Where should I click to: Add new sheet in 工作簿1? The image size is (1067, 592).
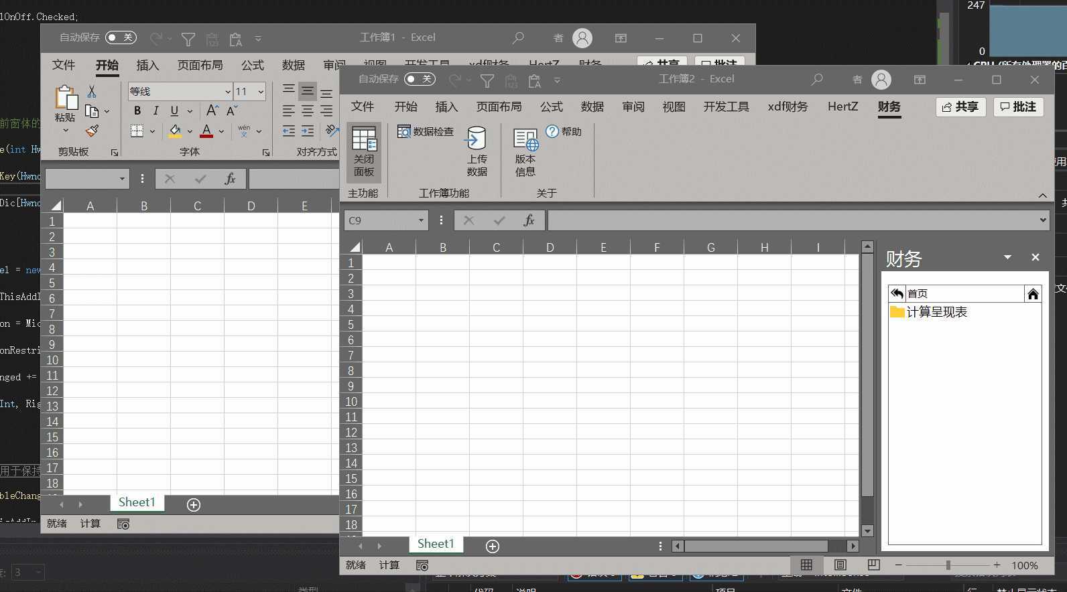(194, 505)
